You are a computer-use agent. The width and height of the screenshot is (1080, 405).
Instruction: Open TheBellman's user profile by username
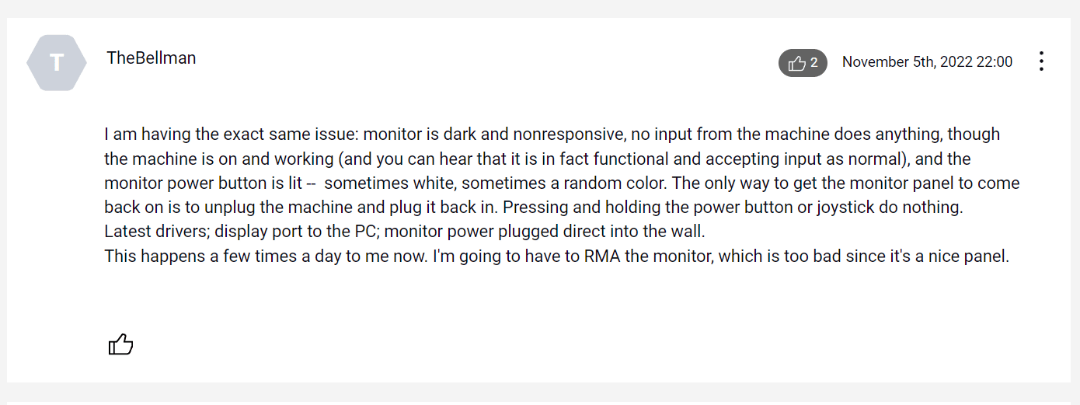point(152,58)
